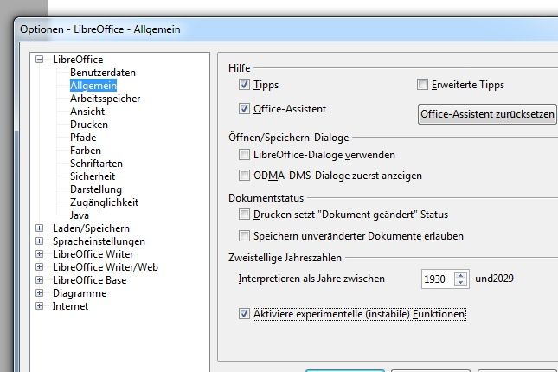Uncheck the Tipps checkbox

(x=244, y=85)
